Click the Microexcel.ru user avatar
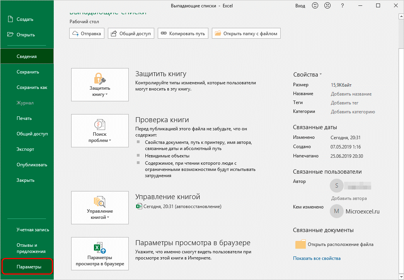404x280 pixels. [336, 211]
